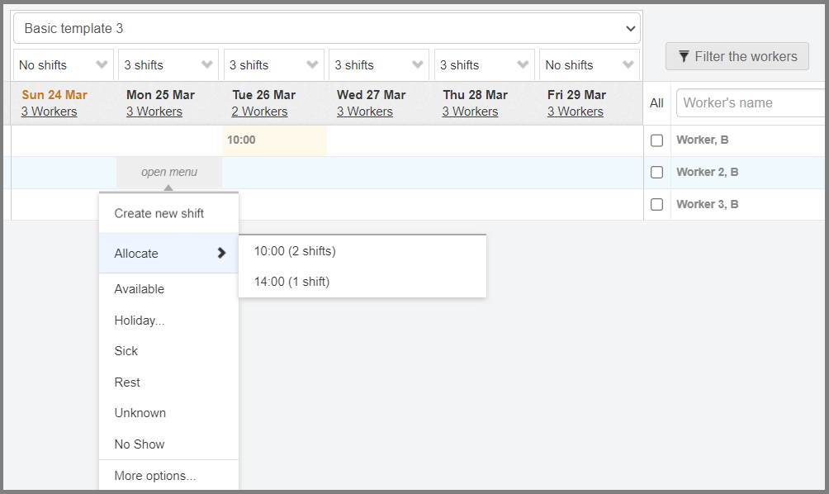Open the Basic template 3 dropdown

tap(326, 27)
